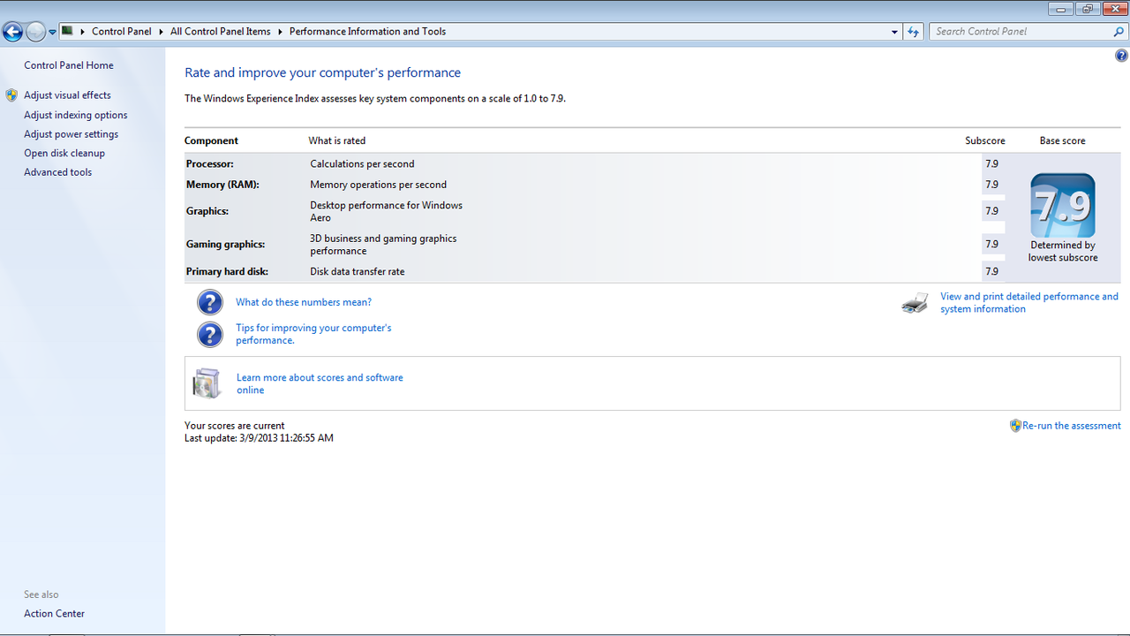Image resolution: width=1130 pixels, height=636 pixels.
Task: Click question icon next to What do these numbers mean
Action: (210, 302)
